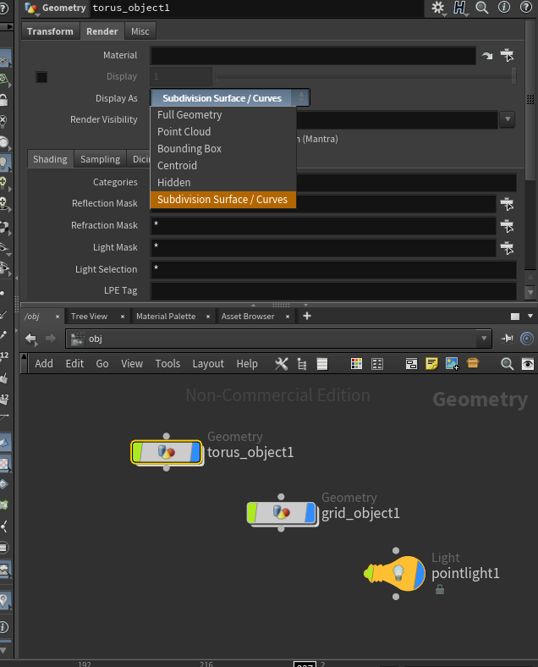
Task: Toggle display flag on grid_object1 node
Action: [x=310, y=513]
